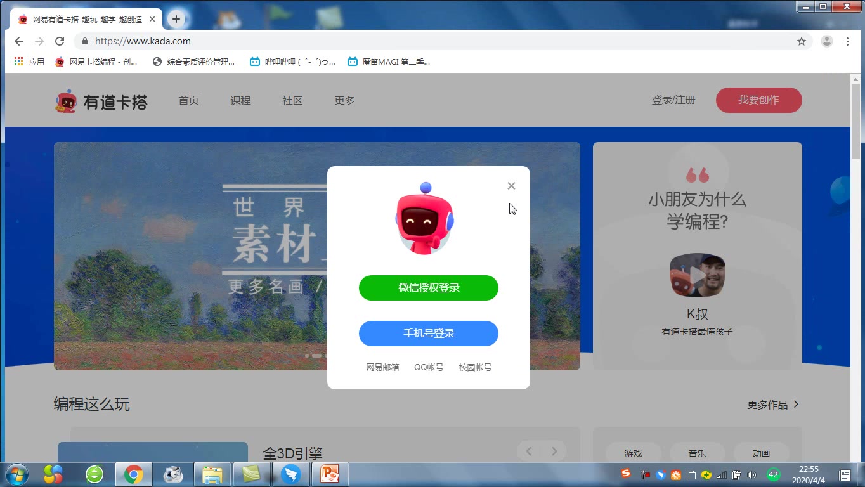
Task: Click 全3D引擎 heading text
Action: click(292, 453)
